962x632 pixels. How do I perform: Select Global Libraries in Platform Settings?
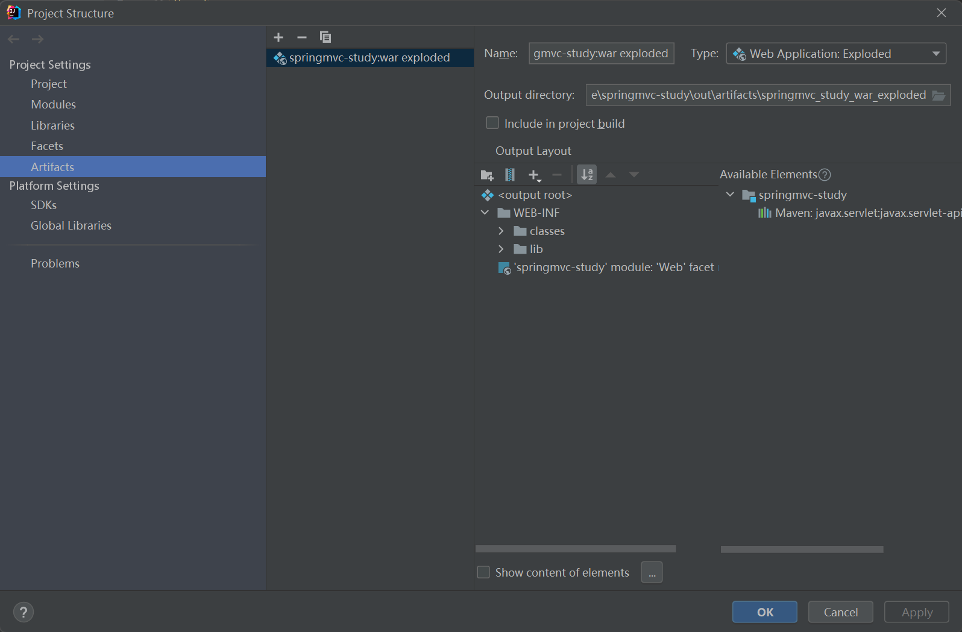click(71, 225)
